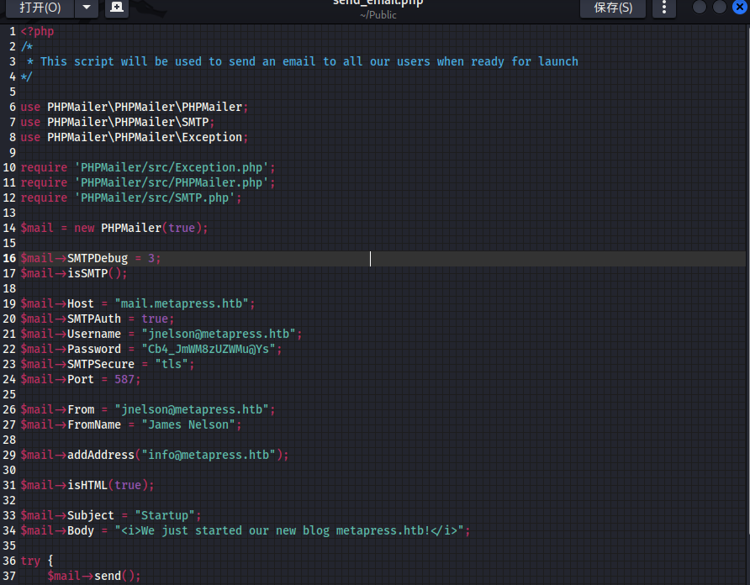Click 'PHPMailer\PHPMailer\PHPMailer' on line 6
The height and width of the screenshot is (585, 750).
click(145, 107)
